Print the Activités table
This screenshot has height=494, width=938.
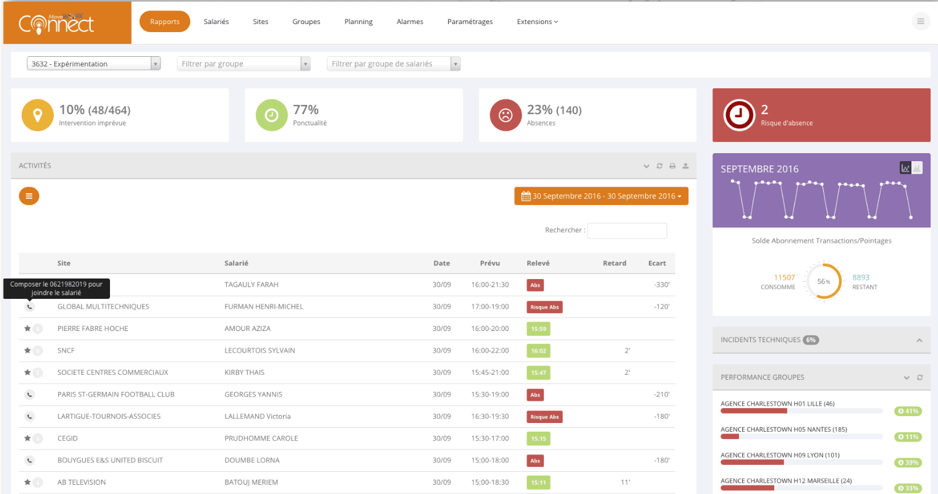tap(672, 166)
